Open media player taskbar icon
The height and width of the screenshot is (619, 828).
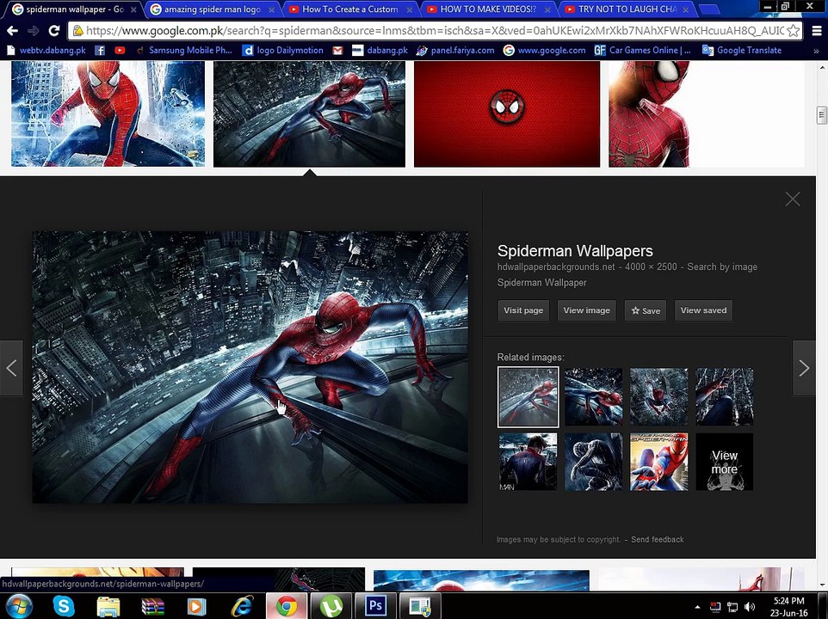click(x=196, y=606)
